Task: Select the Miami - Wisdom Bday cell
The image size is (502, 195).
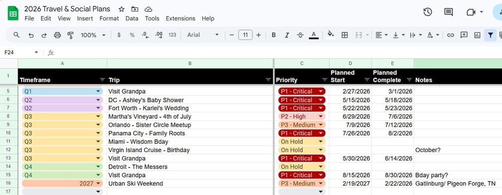Action: (x=190, y=142)
